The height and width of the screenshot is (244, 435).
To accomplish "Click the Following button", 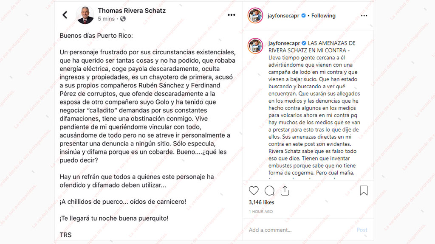I will pyautogui.click(x=323, y=16).
